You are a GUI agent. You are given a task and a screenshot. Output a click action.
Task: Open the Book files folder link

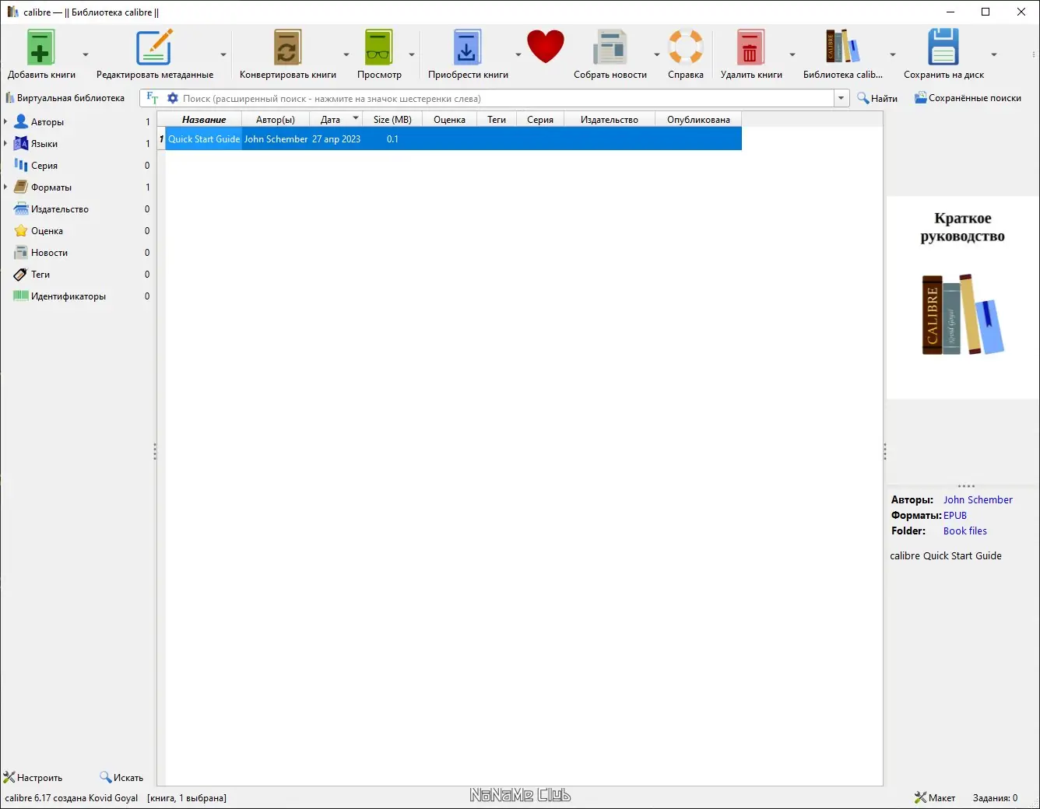click(x=965, y=531)
